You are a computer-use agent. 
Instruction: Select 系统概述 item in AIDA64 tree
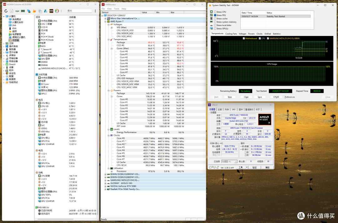tap(16, 19)
